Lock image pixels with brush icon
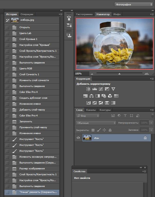Screen dimensions: 155x197 coord(99,130)
